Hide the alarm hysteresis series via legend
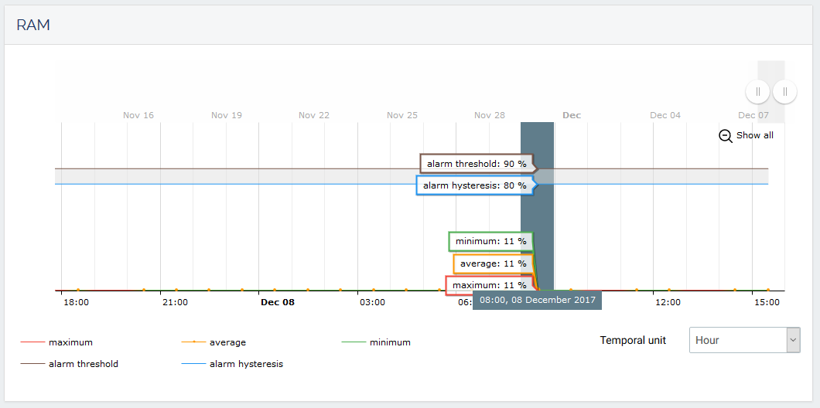The height and width of the screenshot is (408, 820). coord(245,364)
